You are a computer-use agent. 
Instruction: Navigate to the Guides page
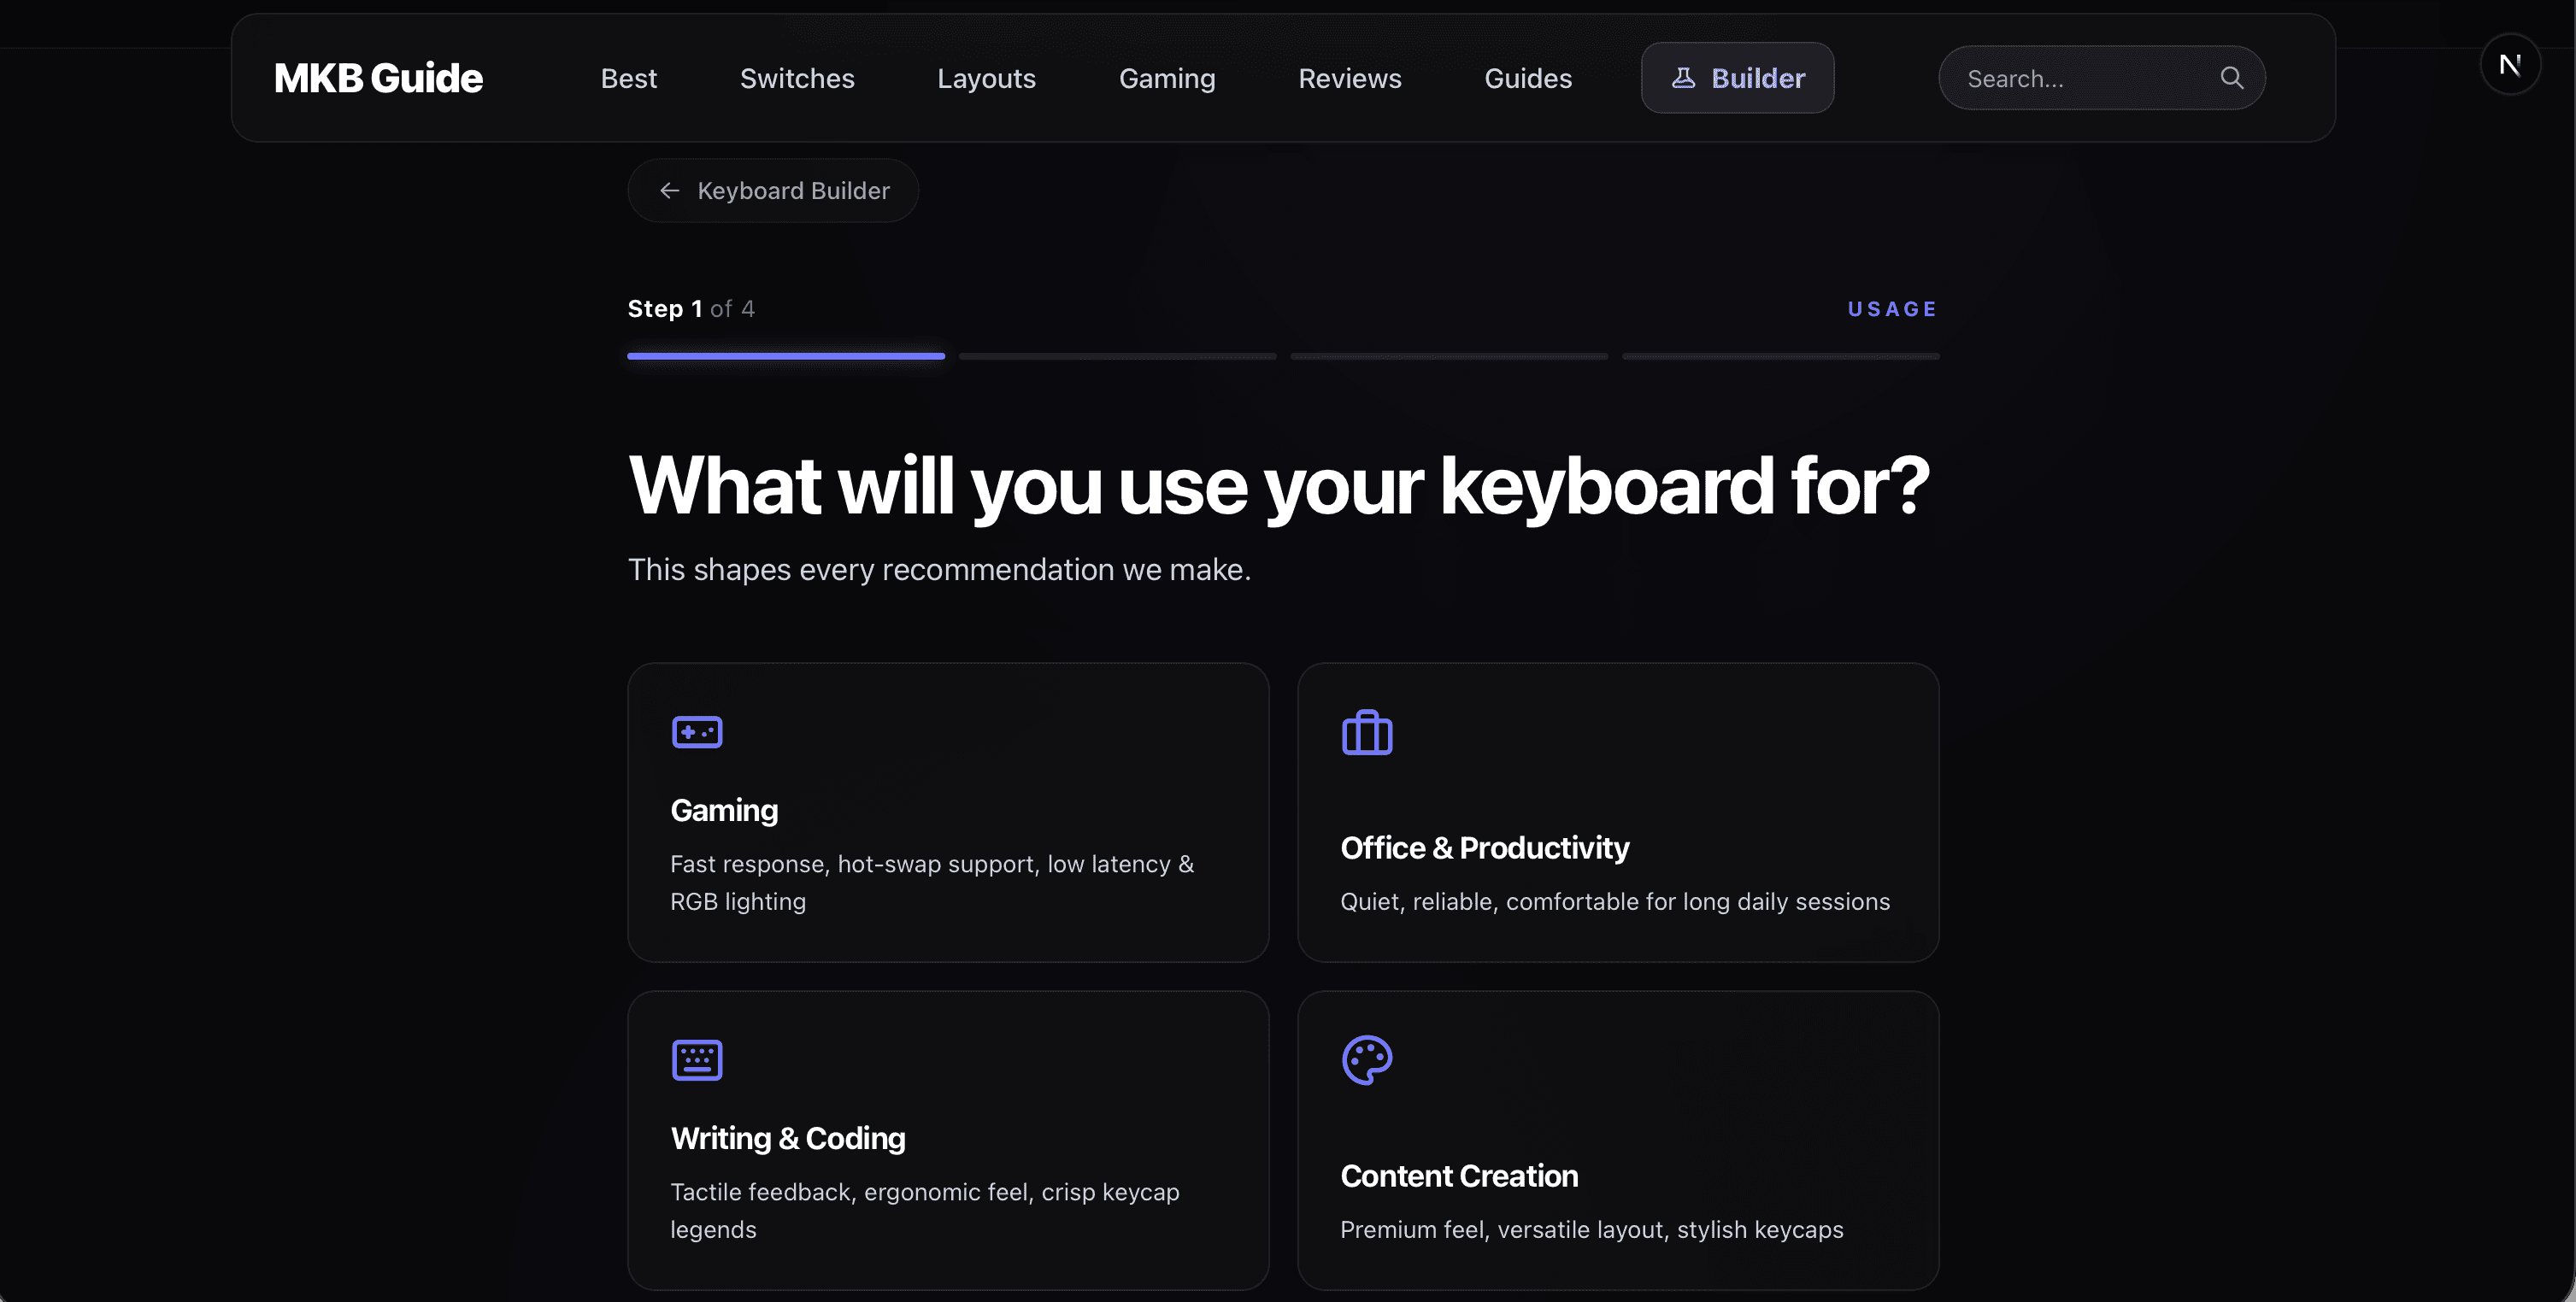click(1527, 78)
